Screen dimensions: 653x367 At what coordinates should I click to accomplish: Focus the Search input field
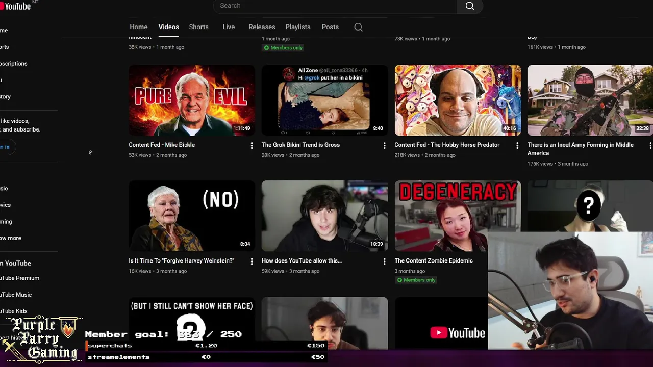[x=335, y=6]
